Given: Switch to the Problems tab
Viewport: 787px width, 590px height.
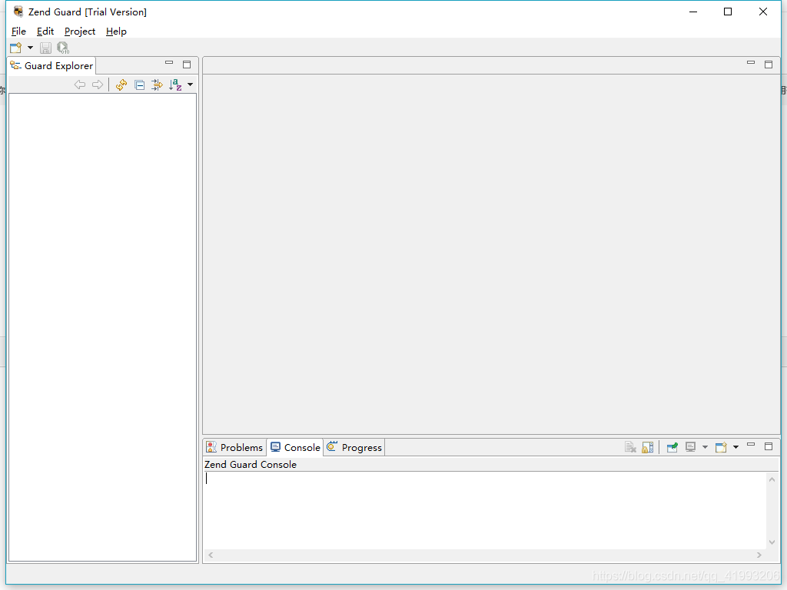Looking at the screenshot, I should [x=234, y=447].
